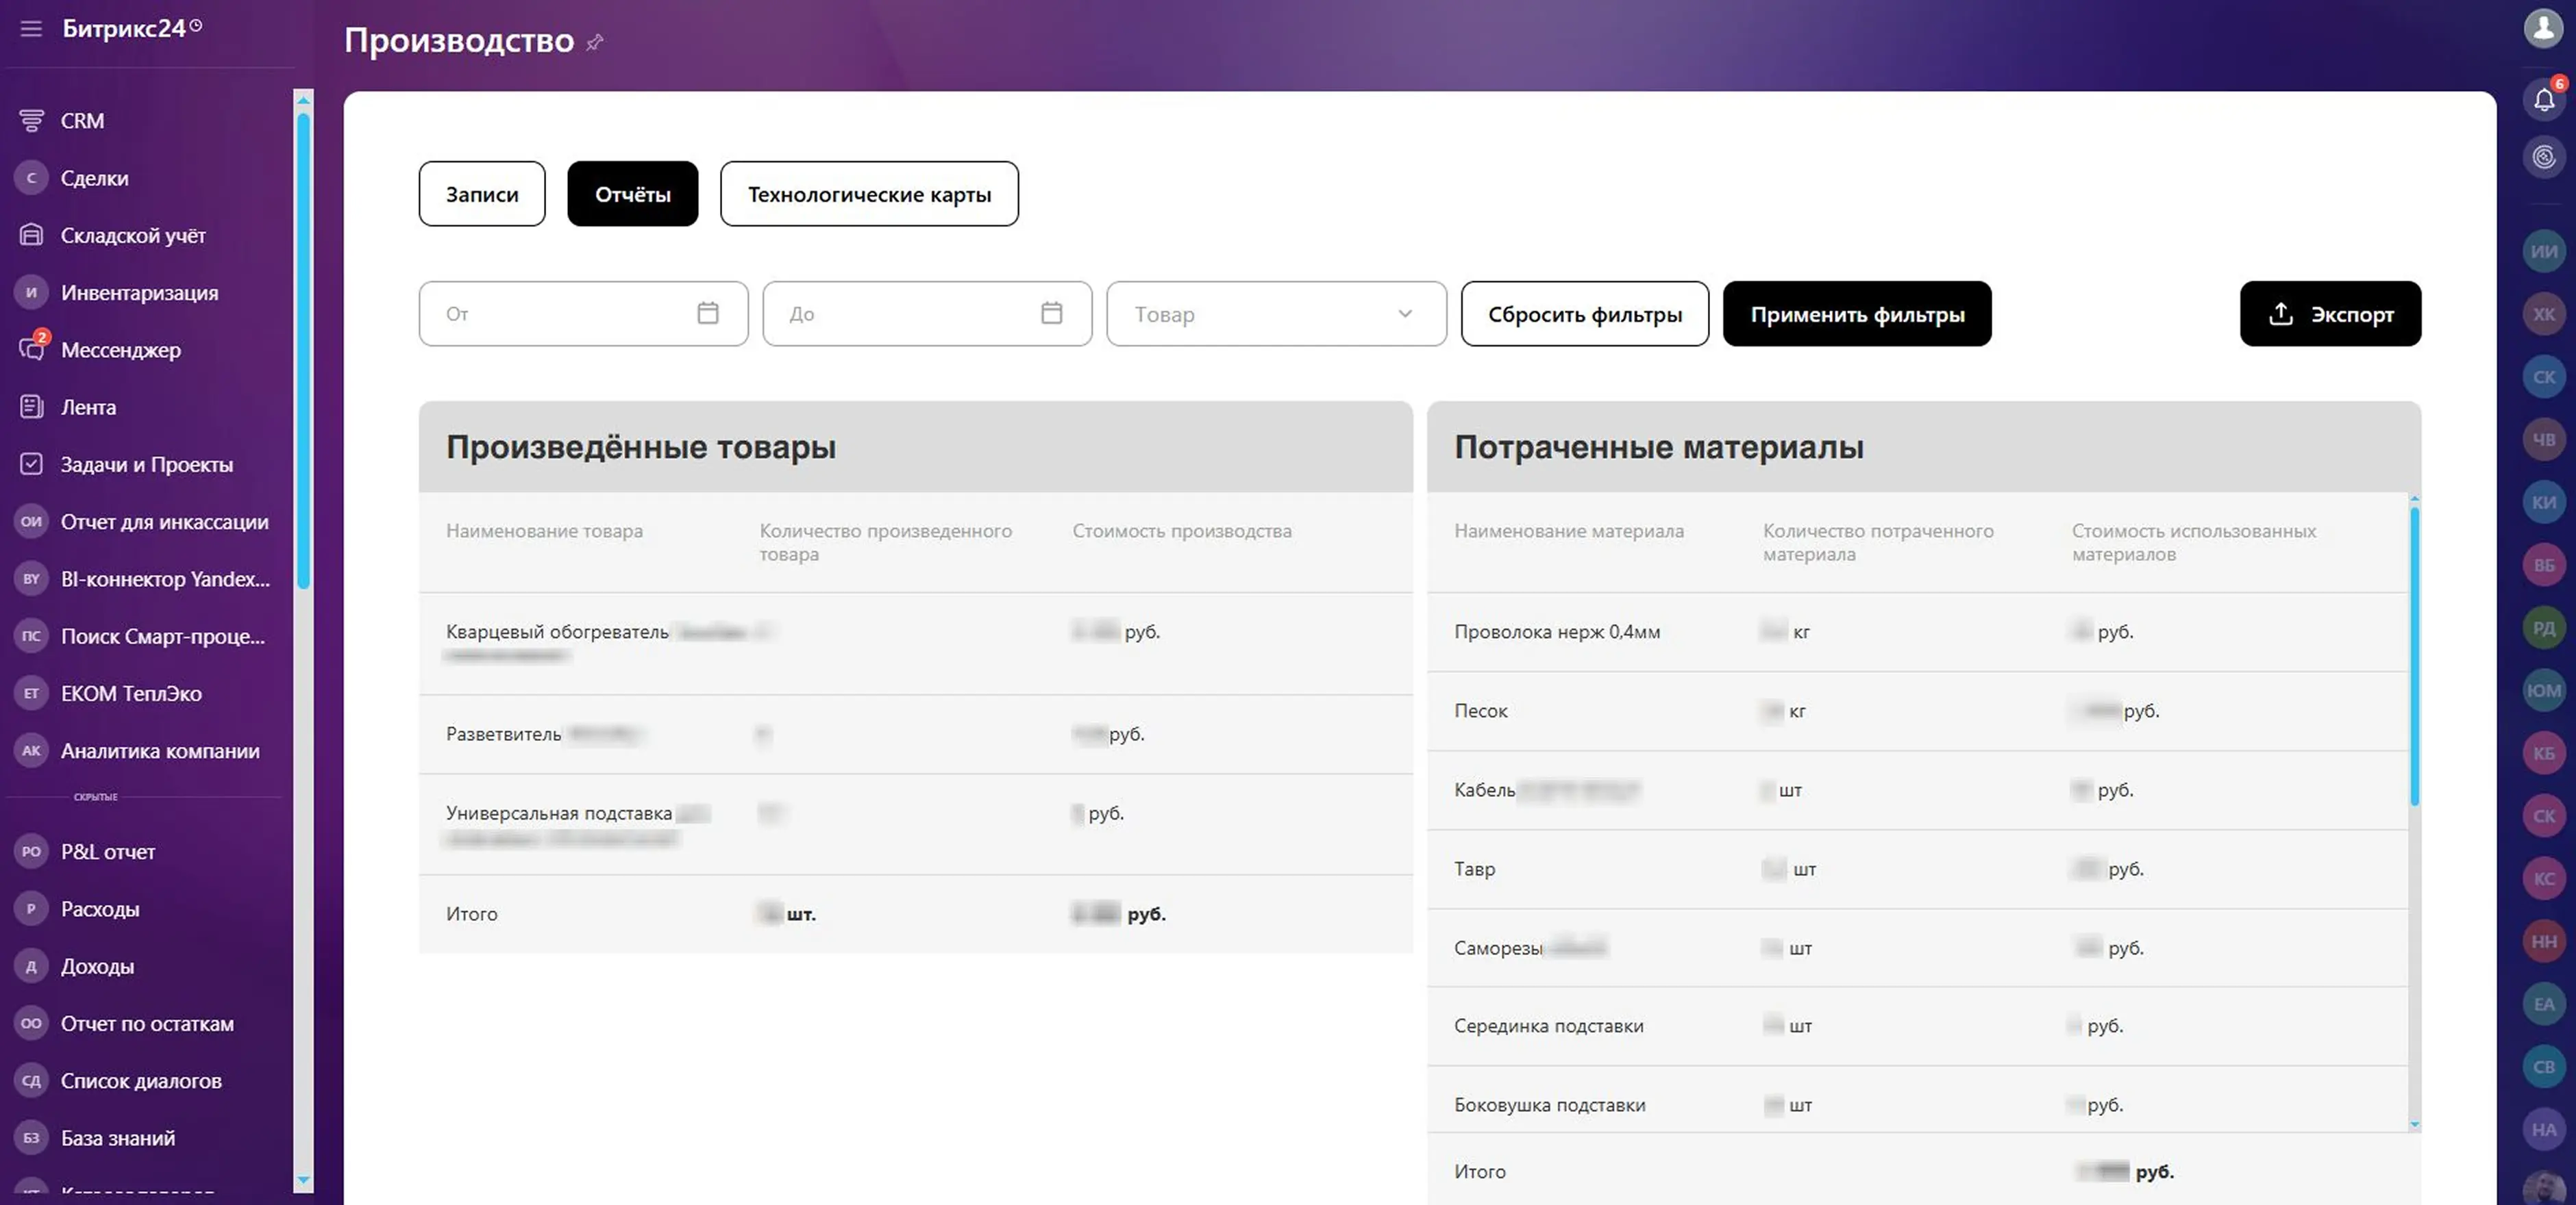This screenshot has height=1205, width=2576.
Task: Open chat with contact ИИ
Action: (2544, 252)
